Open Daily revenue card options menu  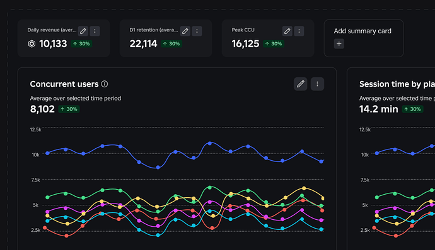coord(95,31)
